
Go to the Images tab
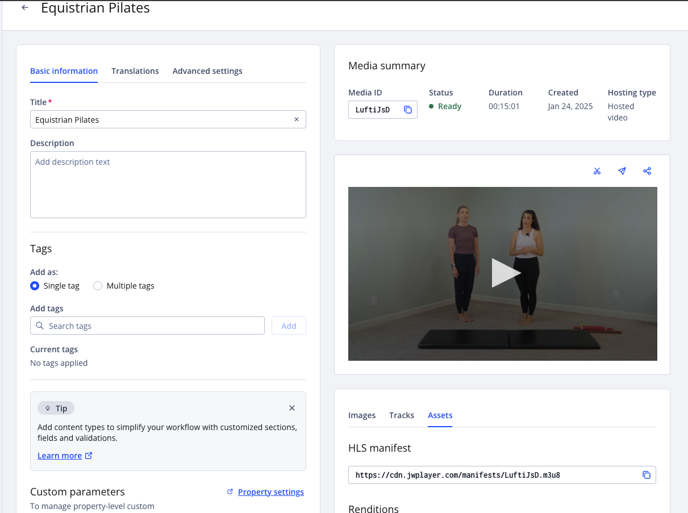click(362, 415)
